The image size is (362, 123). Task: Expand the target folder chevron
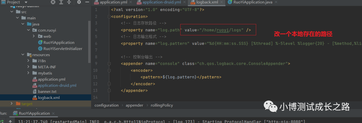pyautogui.click(x=12, y=104)
